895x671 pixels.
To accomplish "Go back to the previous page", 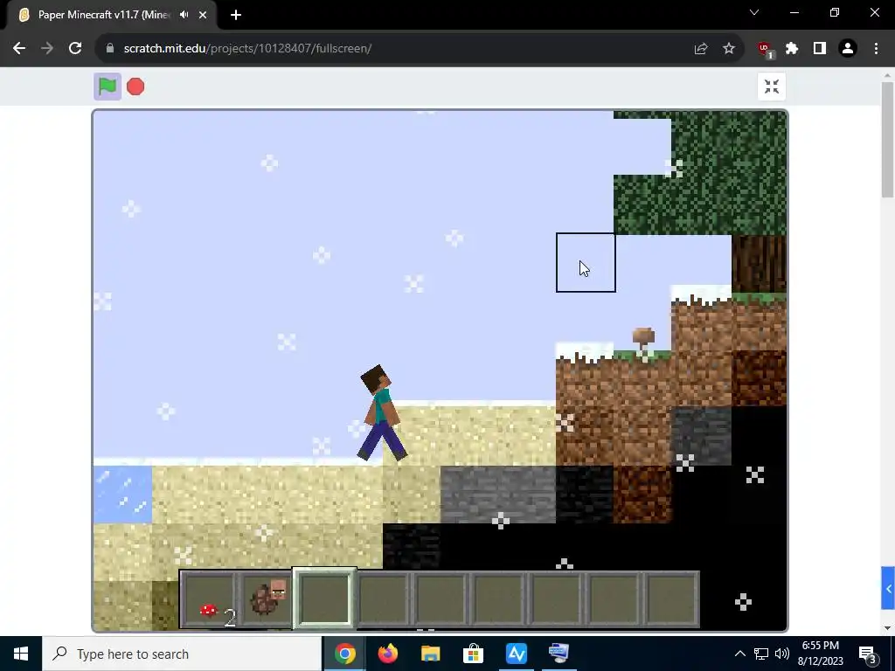I will [19, 49].
